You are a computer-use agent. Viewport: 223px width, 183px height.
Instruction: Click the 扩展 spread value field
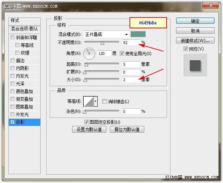(x=131, y=72)
